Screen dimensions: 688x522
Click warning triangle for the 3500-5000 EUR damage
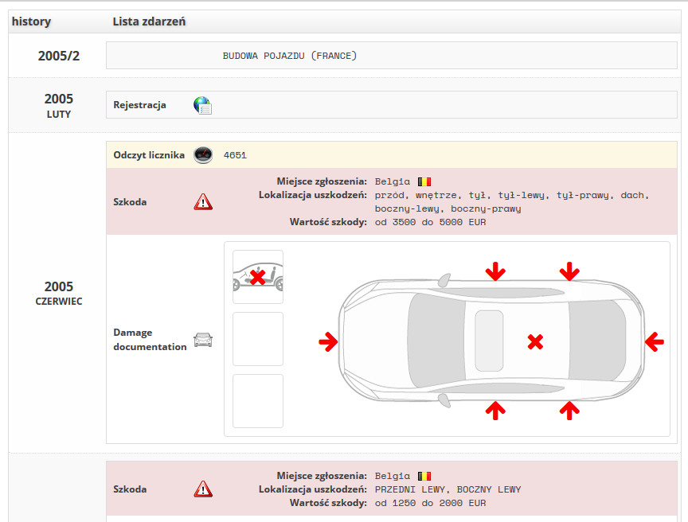(203, 202)
